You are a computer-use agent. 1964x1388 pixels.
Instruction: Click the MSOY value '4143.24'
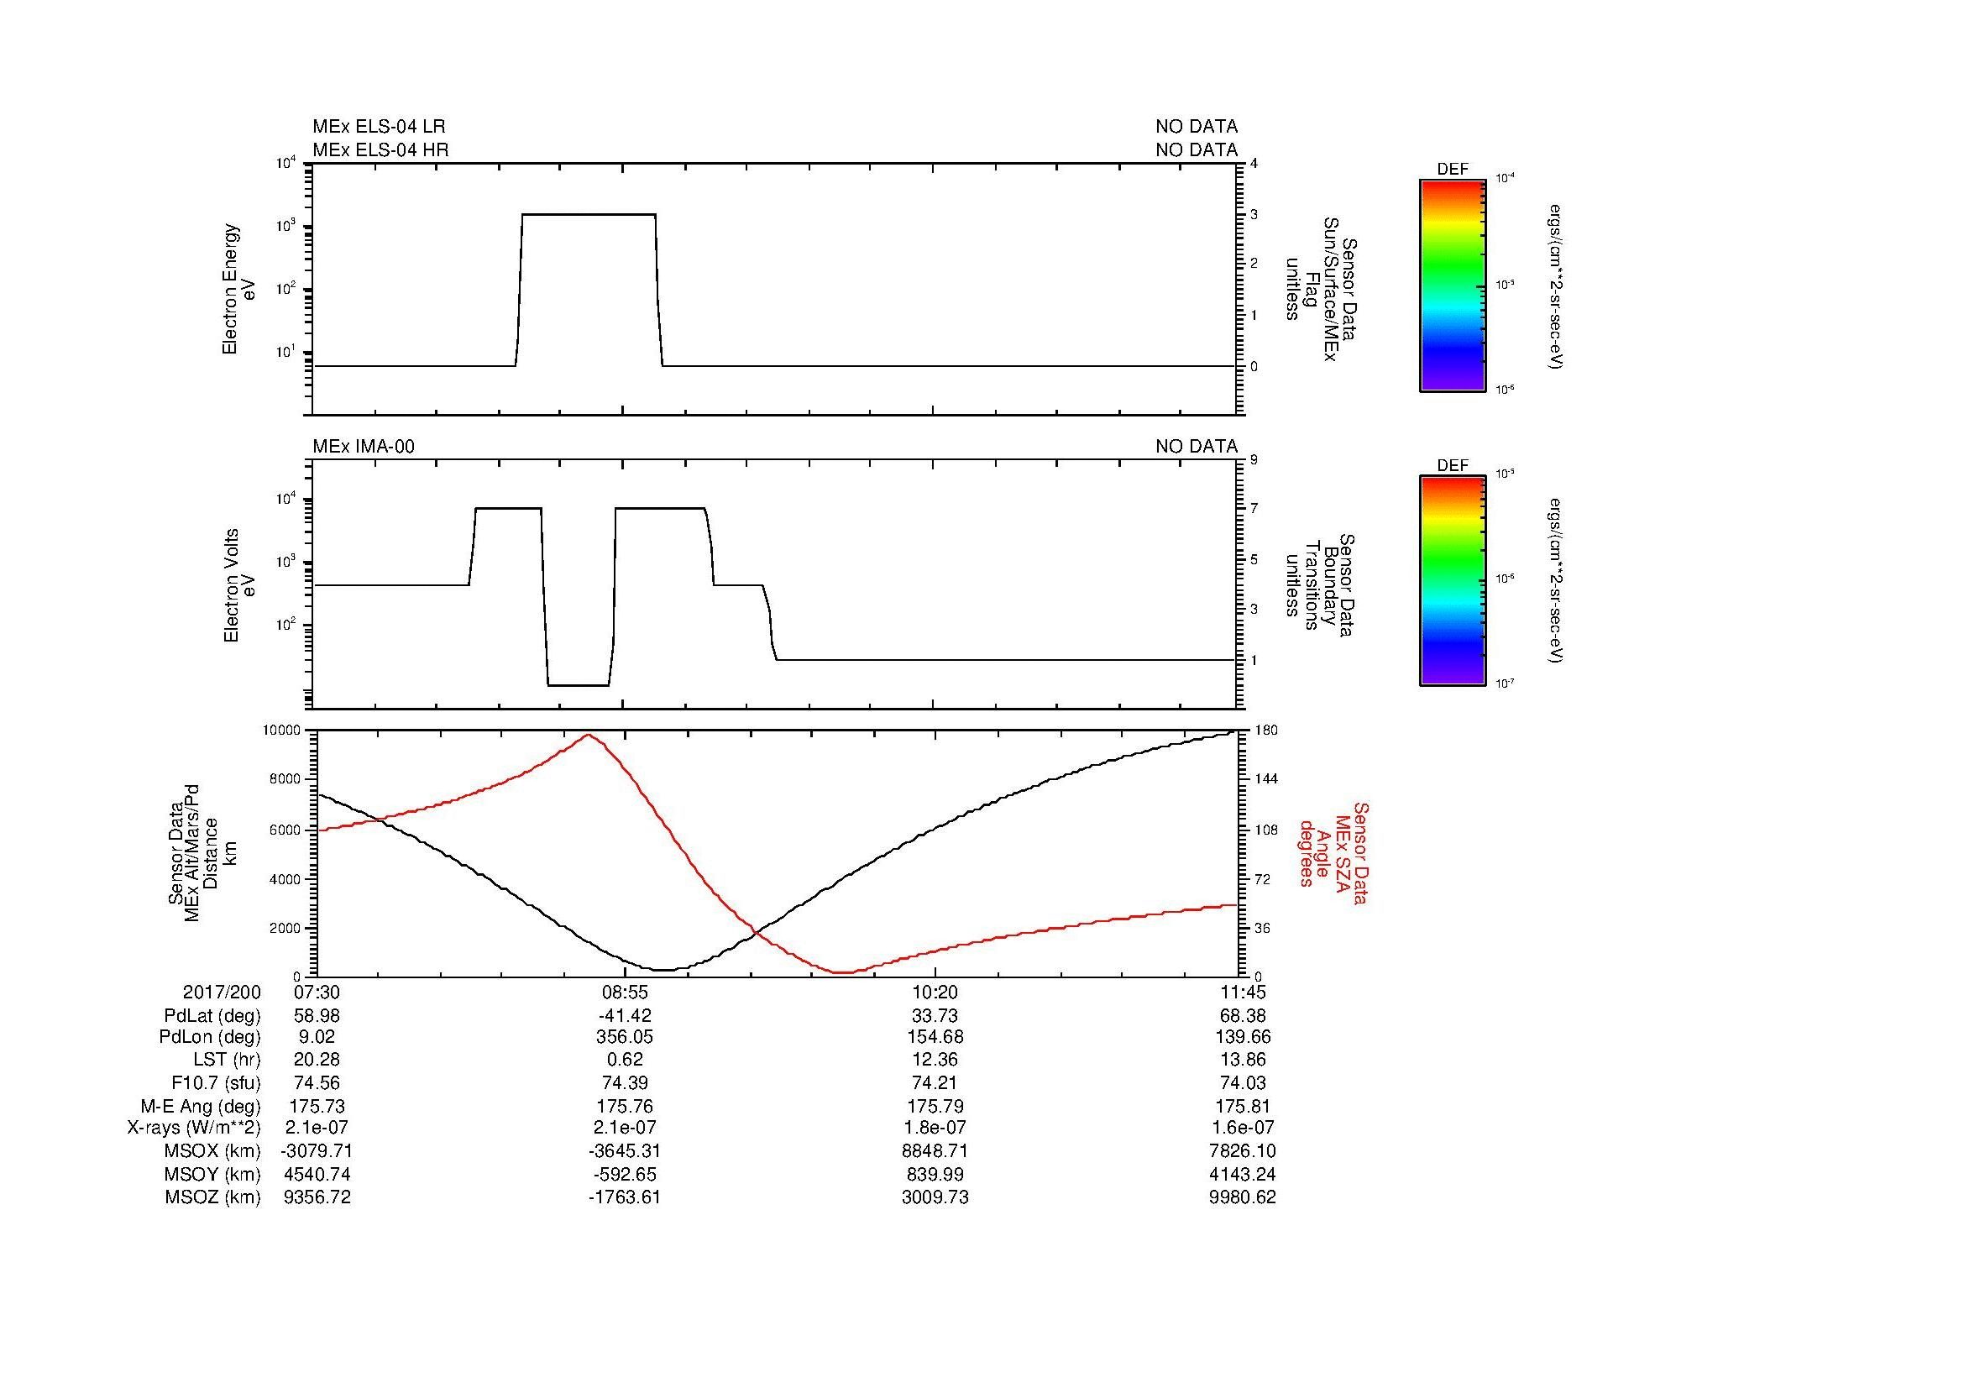point(1243,1174)
